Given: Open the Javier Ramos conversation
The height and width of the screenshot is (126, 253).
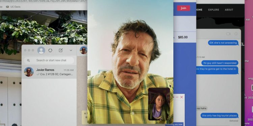Looking at the screenshot, I should coord(49,72).
